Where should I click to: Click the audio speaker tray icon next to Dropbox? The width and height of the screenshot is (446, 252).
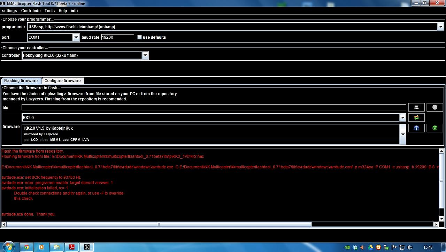point(363,247)
